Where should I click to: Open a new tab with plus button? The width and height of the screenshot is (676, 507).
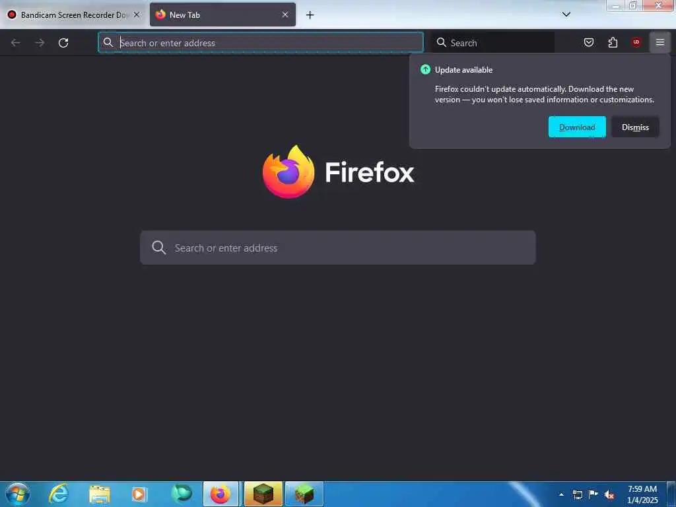[310, 15]
